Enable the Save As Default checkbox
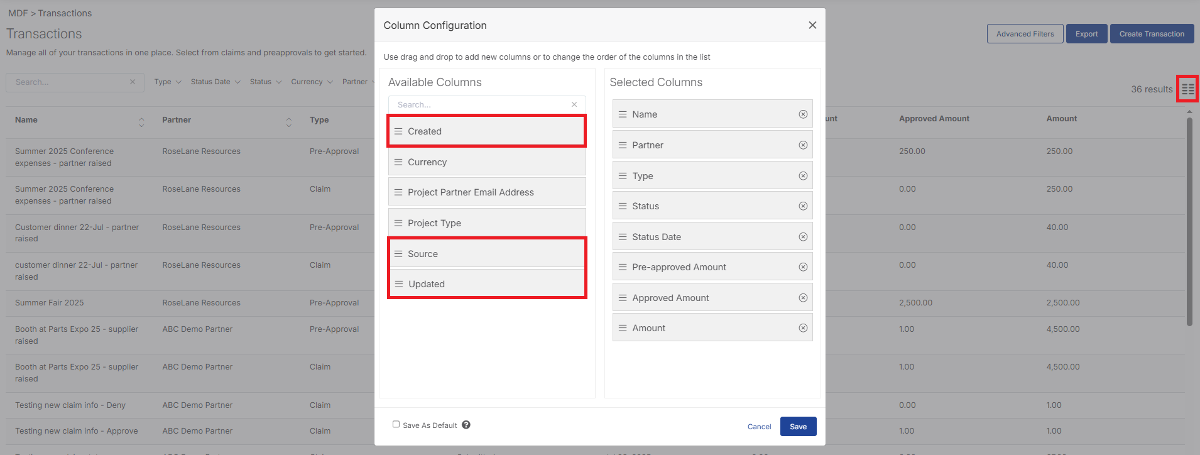Image resolution: width=1200 pixels, height=455 pixels. [396, 424]
